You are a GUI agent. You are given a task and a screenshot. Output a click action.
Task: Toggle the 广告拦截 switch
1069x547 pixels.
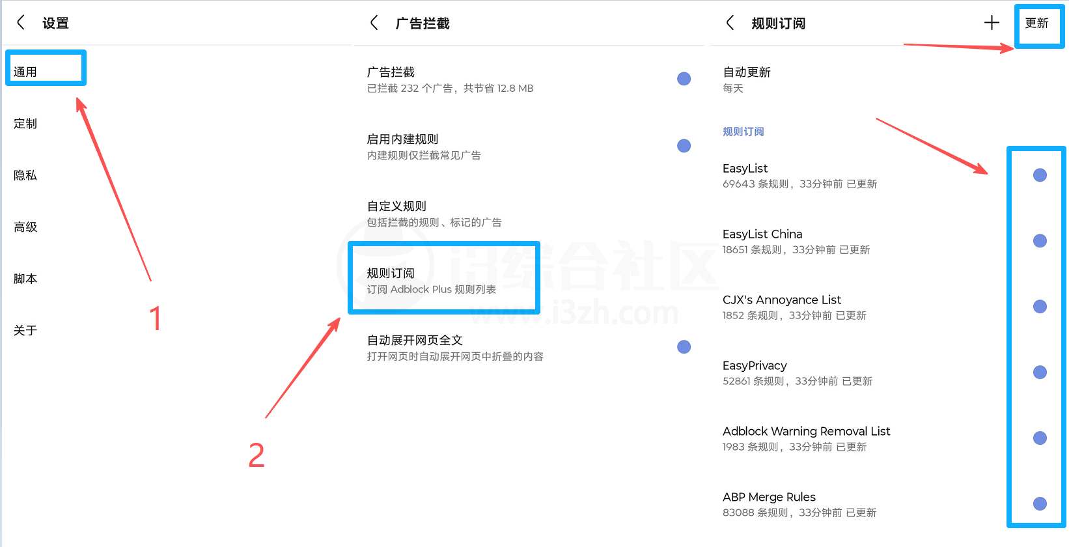click(684, 79)
